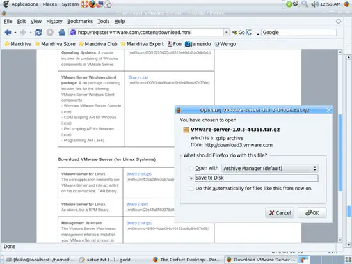The image size is (352, 264).
Task: Open the Help menu
Action: (x=120, y=22)
